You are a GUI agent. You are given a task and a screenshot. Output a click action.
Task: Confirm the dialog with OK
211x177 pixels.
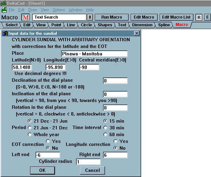point(42,170)
